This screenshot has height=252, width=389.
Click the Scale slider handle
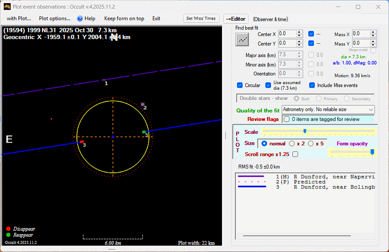tap(305, 131)
